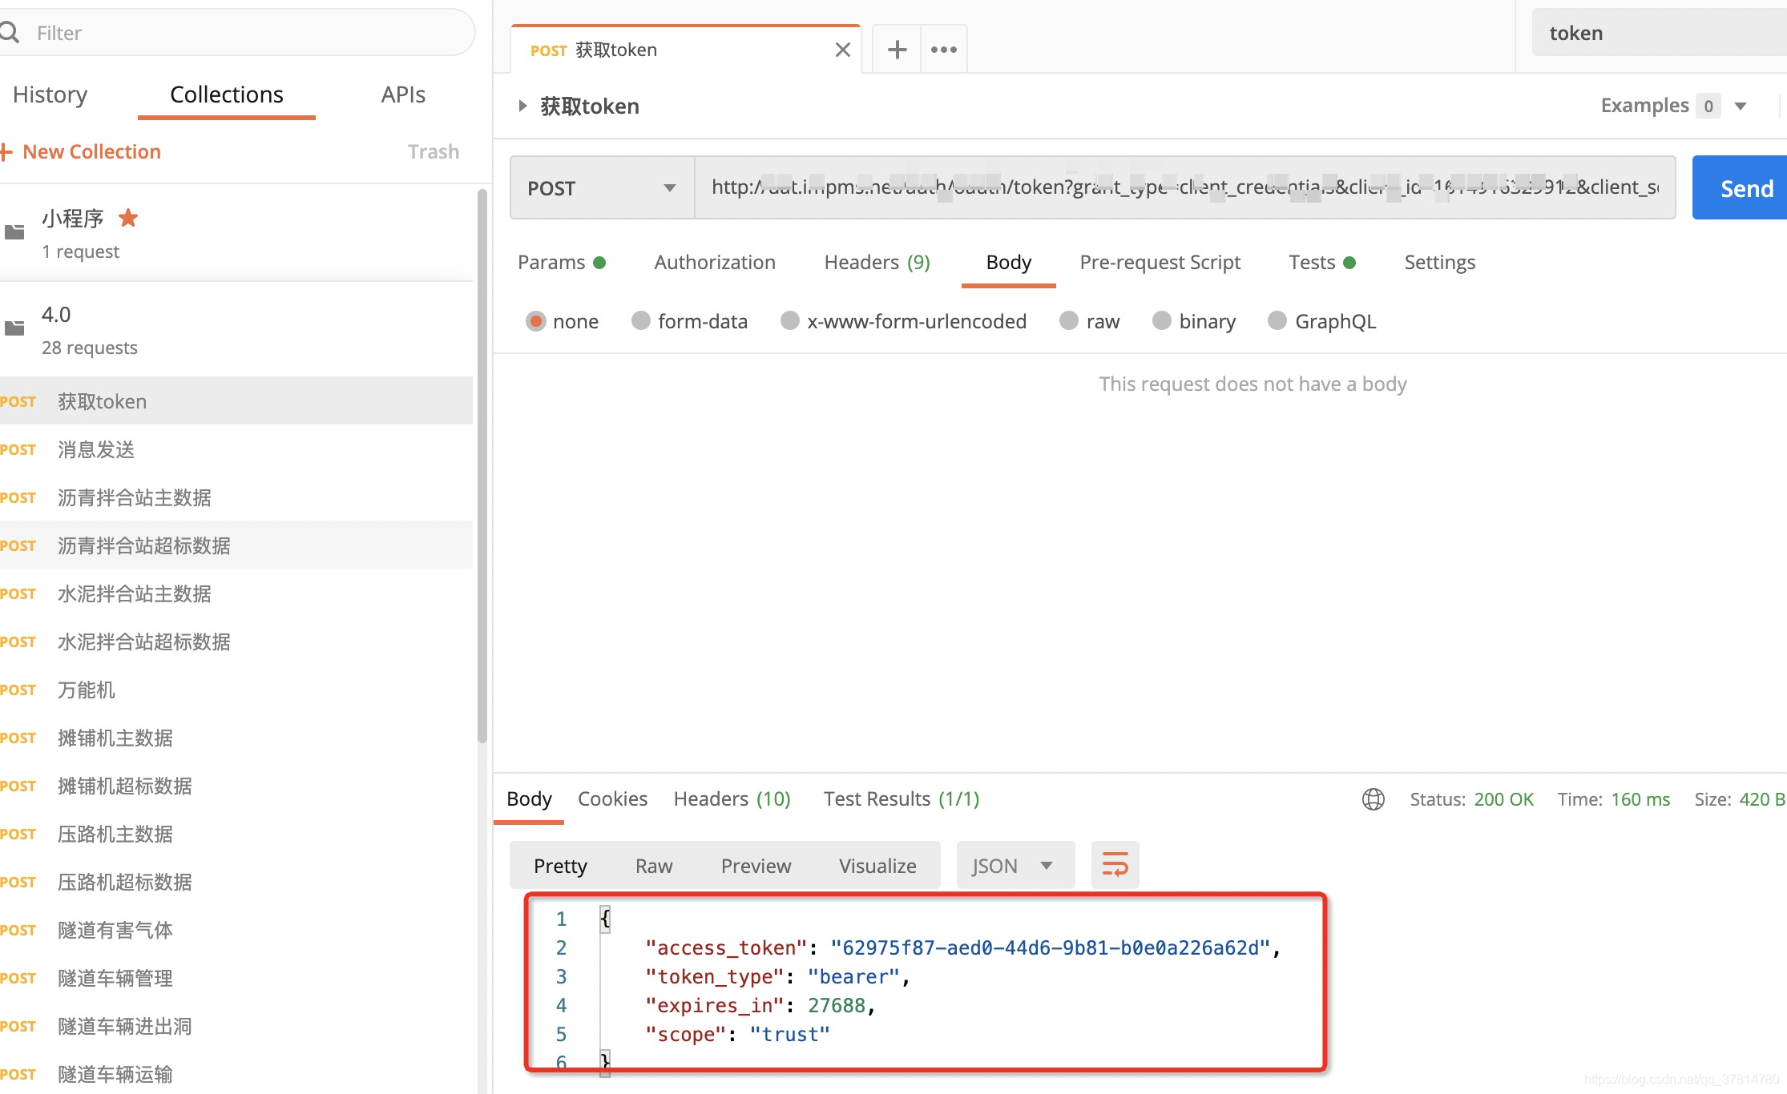The image size is (1787, 1094).
Task: Switch response view to Raw
Action: pos(654,866)
